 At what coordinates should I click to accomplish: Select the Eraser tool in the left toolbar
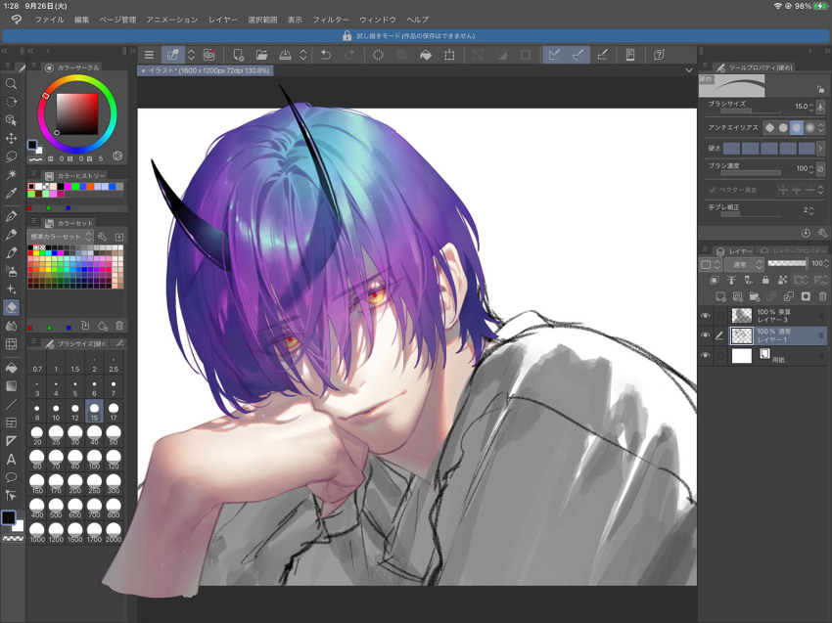(x=11, y=307)
